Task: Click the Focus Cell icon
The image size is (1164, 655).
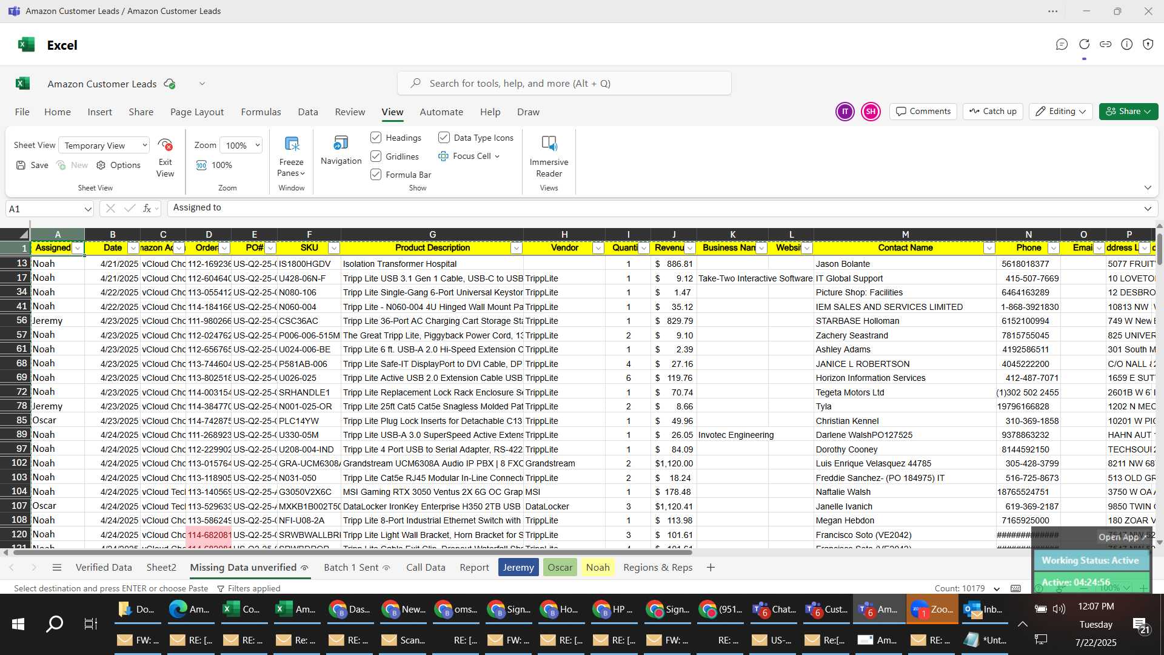Action: click(x=443, y=156)
